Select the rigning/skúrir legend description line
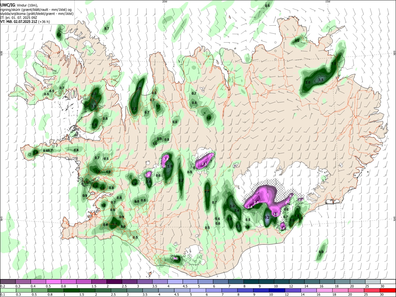396x297 pixels. [x=36, y=10]
